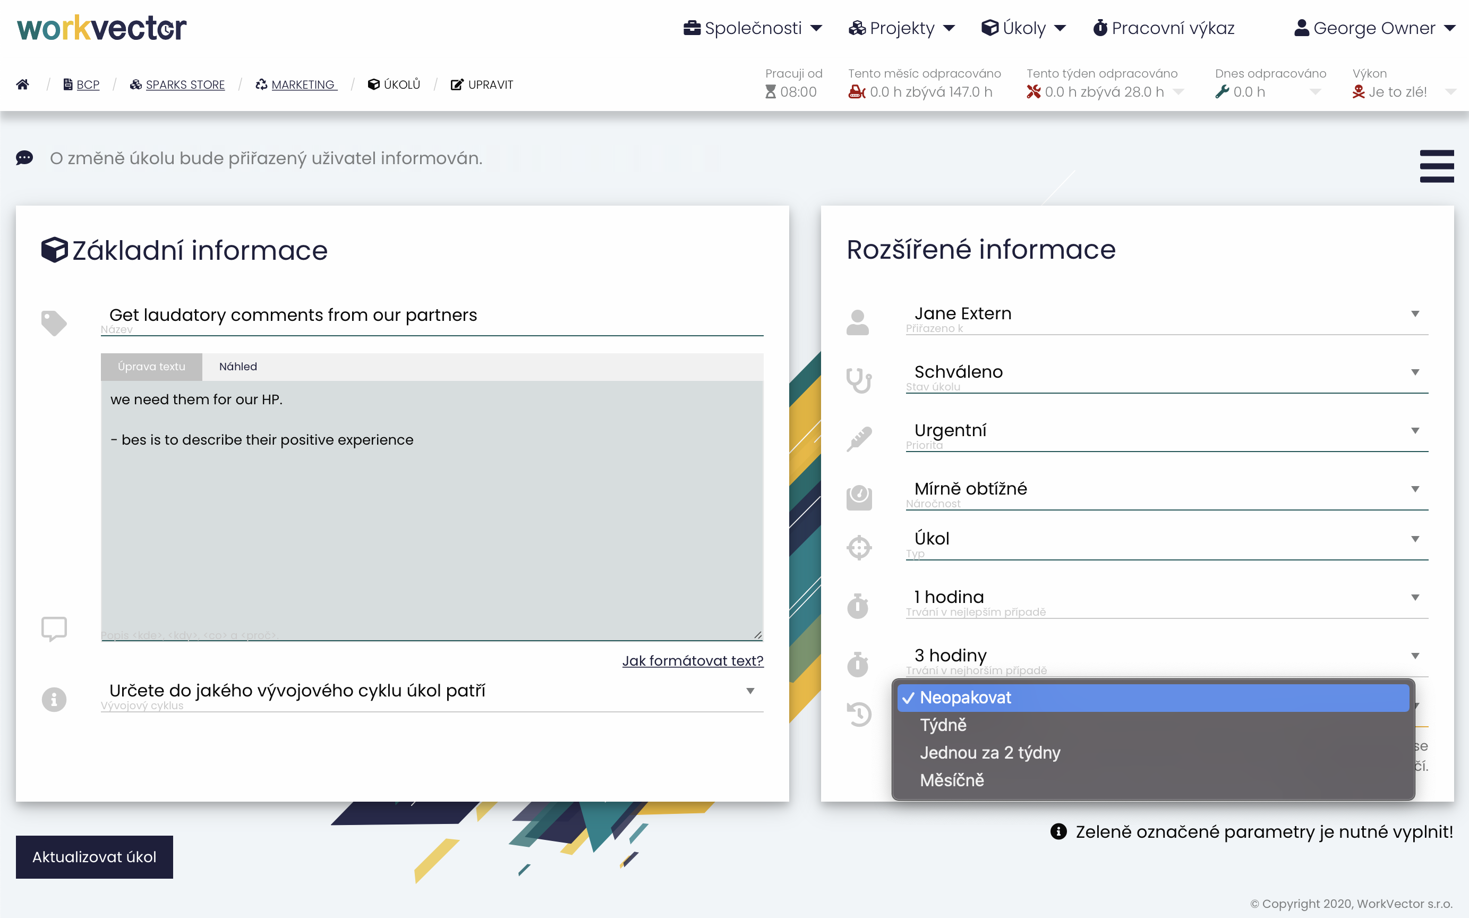
Task: Click Aktualizovat úkol button
Action: [x=94, y=857]
